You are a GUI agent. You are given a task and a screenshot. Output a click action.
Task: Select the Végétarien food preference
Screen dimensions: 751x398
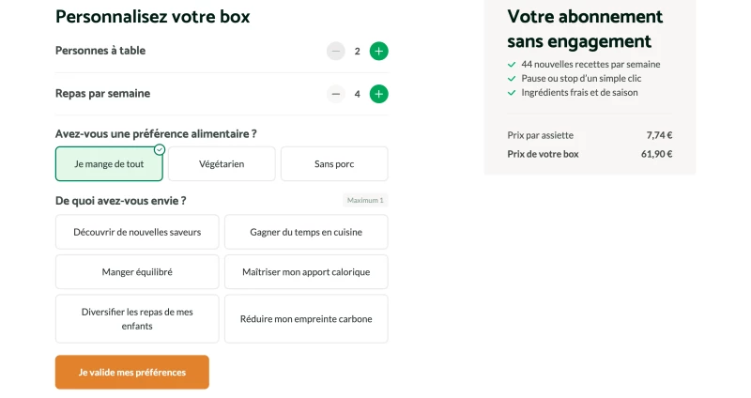[222, 163]
